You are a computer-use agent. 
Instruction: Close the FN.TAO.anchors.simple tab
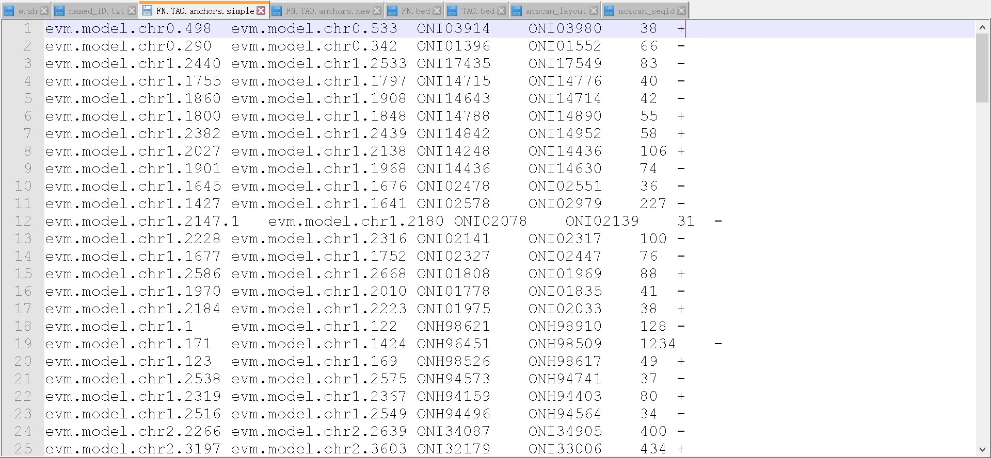[261, 10]
